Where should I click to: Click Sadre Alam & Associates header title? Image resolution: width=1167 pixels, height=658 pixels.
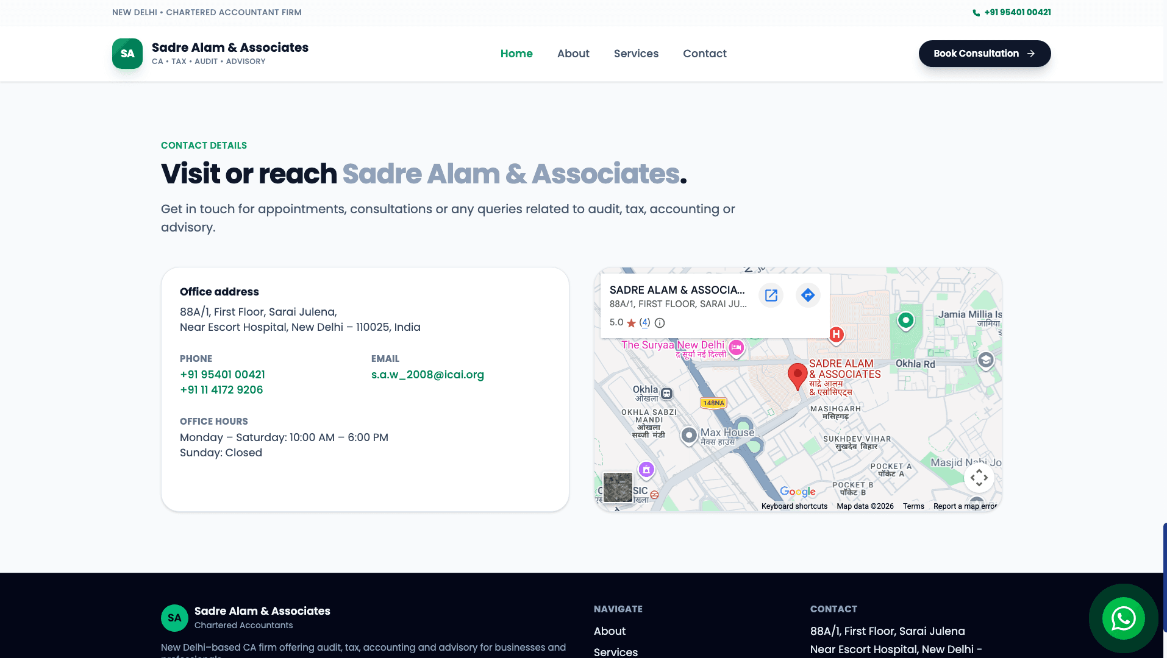pyautogui.click(x=230, y=48)
